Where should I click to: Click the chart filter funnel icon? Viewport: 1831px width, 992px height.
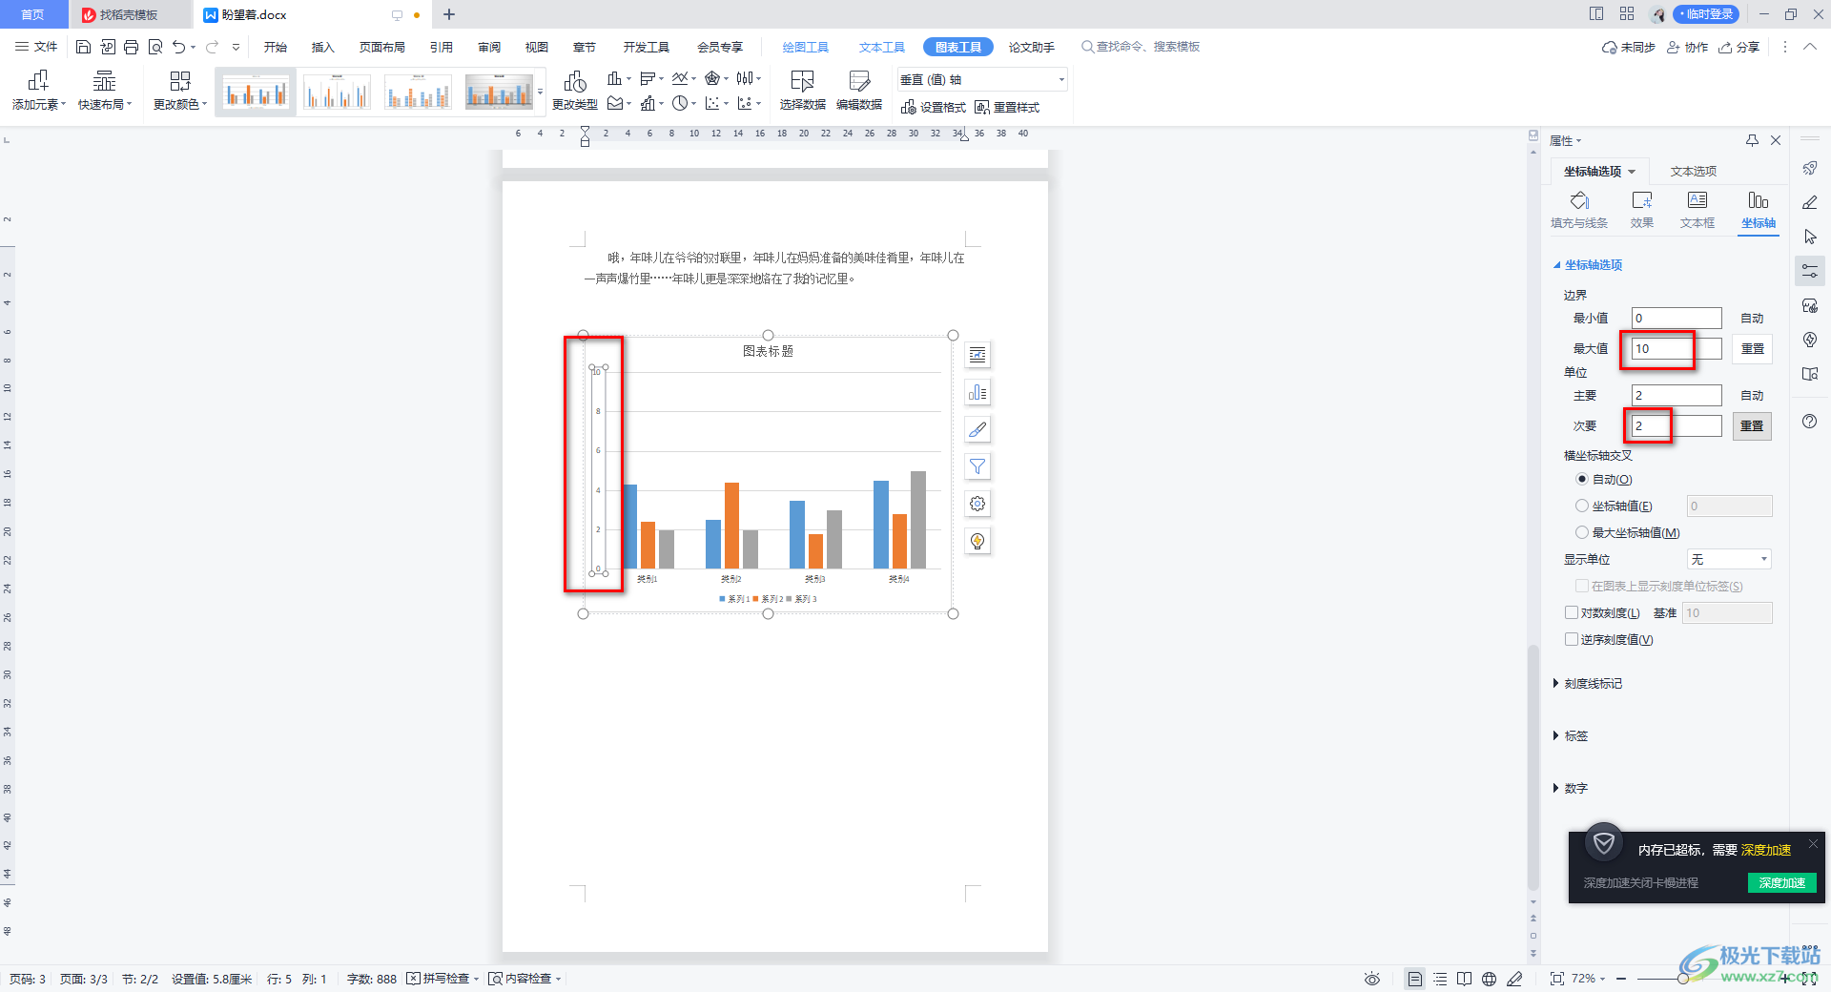[977, 466]
